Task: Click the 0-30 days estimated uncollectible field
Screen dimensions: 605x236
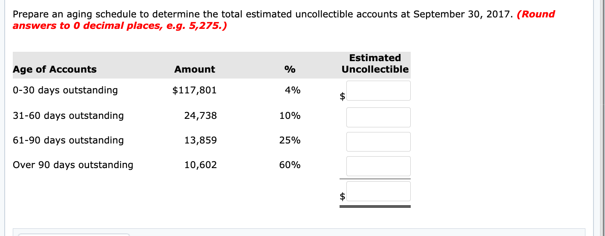Action: click(x=378, y=90)
